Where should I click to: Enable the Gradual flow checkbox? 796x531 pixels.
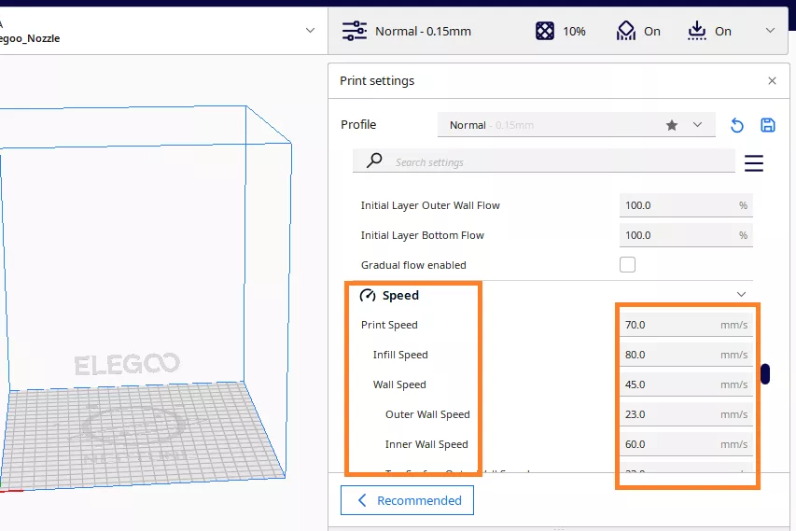[628, 265]
